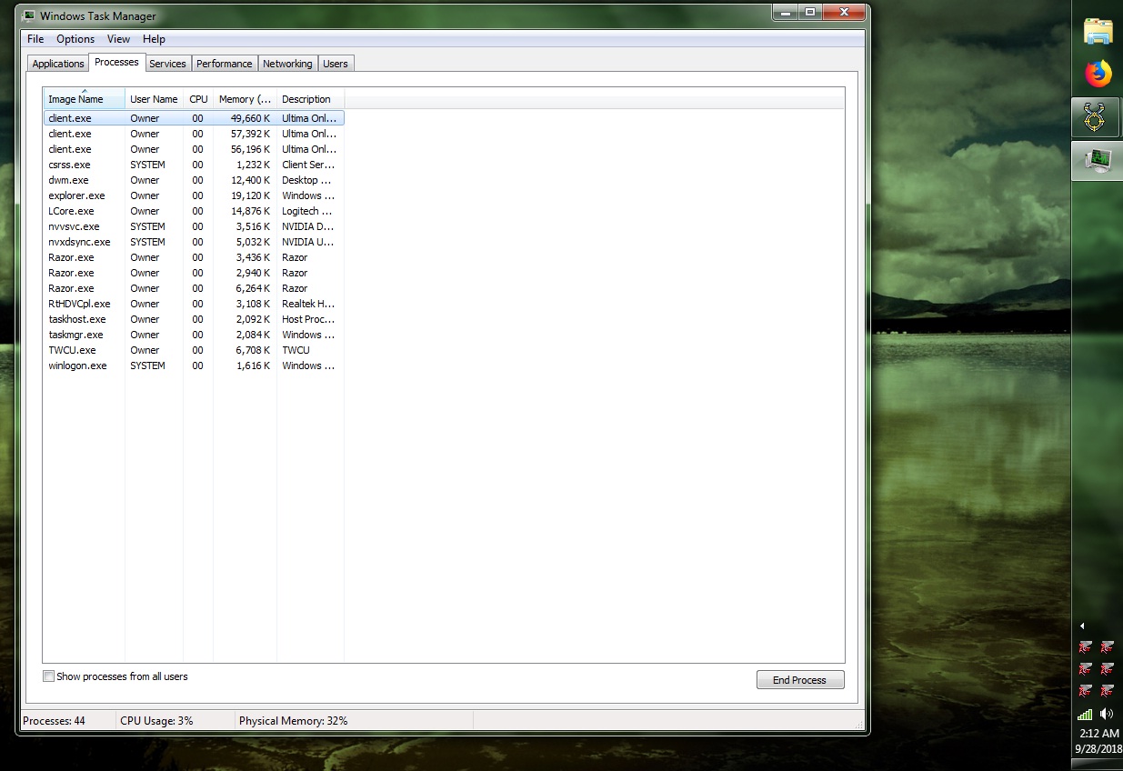
Task: Sort by the Memory column header
Action: (x=245, y=99)
